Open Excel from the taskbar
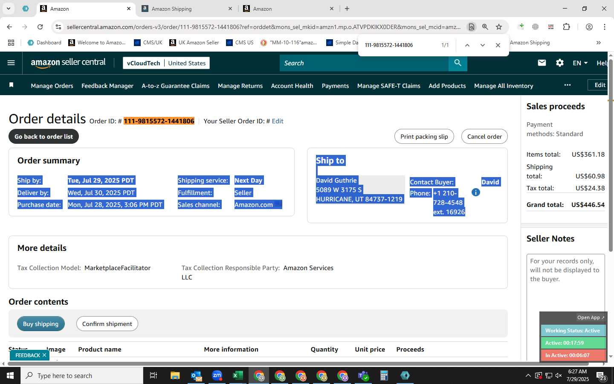Screen dimensions: 614x384 tap(237, 375)
